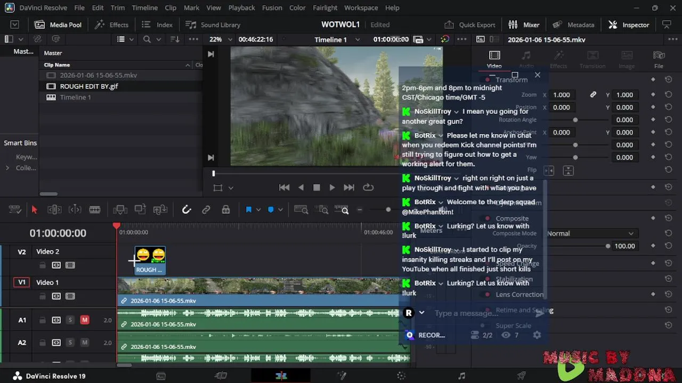Click the Zoom X value field
Screen dimensions: 682x383
click(x=562, y=95)
